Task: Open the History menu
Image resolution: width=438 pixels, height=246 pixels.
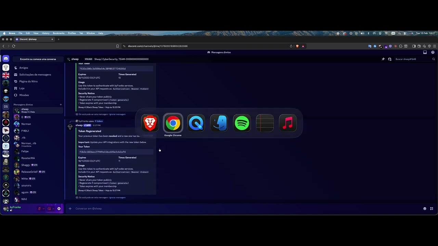Action: tap(46, 33)
